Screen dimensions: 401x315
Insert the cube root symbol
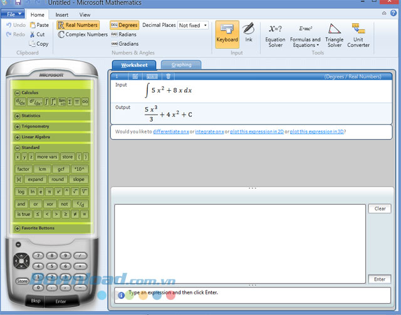click(84, 192)
